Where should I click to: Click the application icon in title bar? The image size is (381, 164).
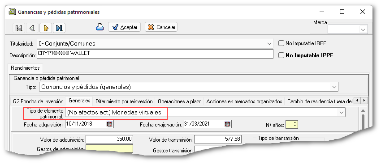click(x=12, y=12)
